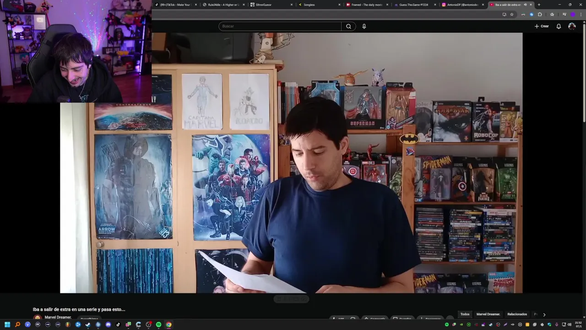The height and width of the screenshot is (330, 586).
Task: Open Discord from the taskbar
Action: click(x=108, y=324)
